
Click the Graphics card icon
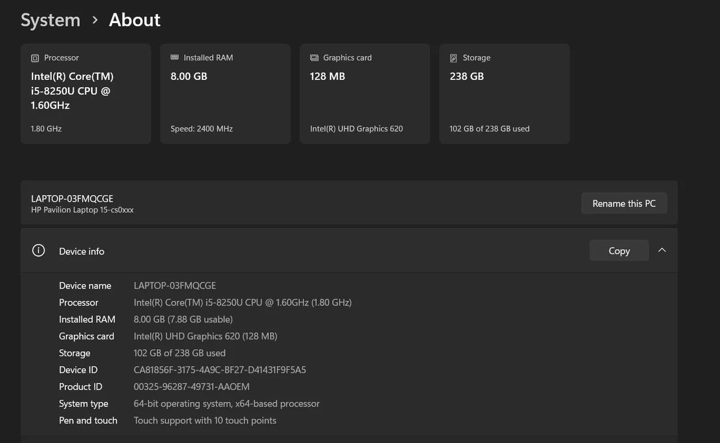tap(314, 58)
